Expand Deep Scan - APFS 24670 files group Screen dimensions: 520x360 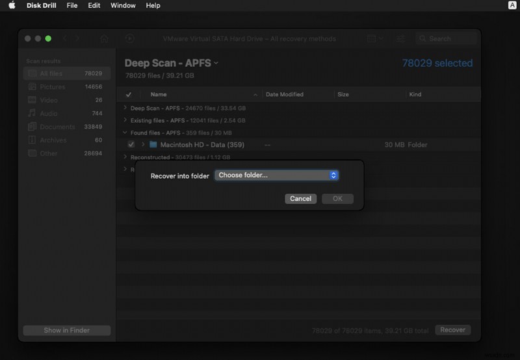125,108
